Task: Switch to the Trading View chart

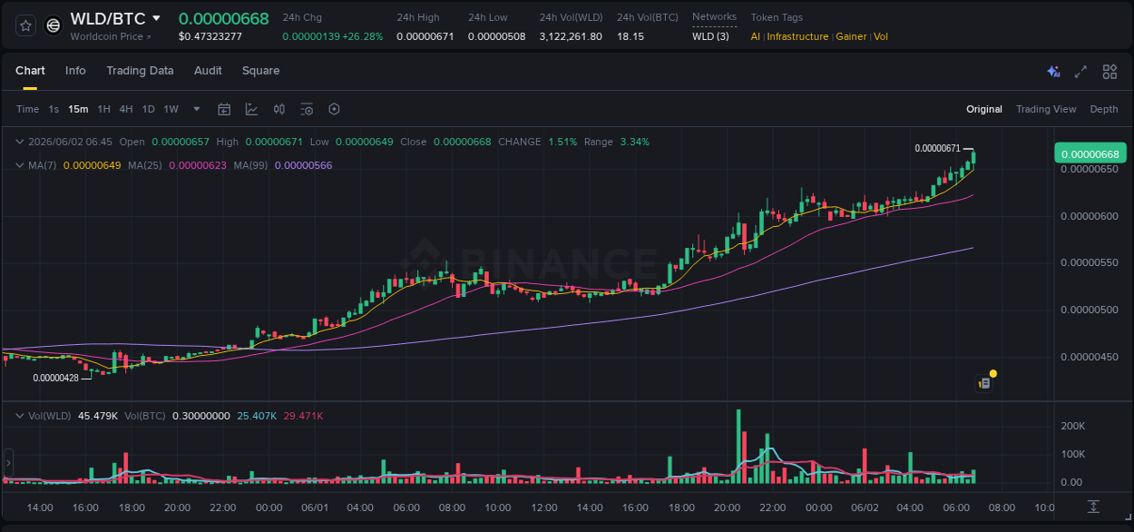Action: tap(1046, 109)
